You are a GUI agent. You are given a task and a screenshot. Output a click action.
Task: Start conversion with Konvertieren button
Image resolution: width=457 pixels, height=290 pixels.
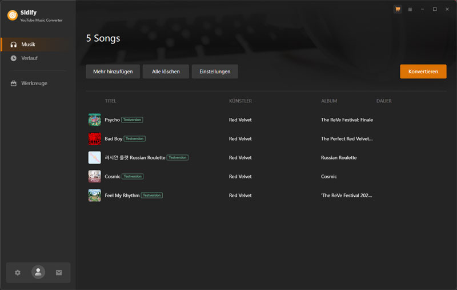423,71
